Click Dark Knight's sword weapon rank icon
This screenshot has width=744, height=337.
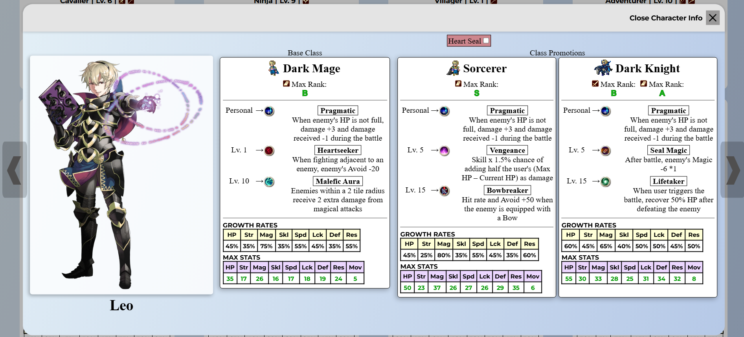click(x=595, y=84)
